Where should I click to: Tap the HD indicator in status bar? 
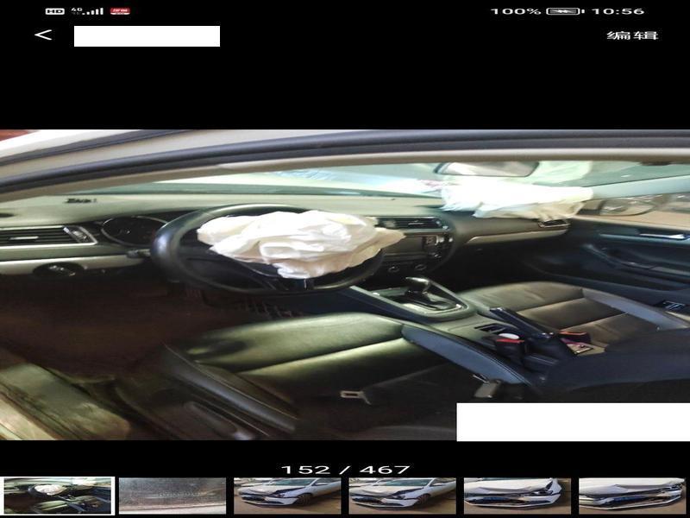click(x=54, y=11)
